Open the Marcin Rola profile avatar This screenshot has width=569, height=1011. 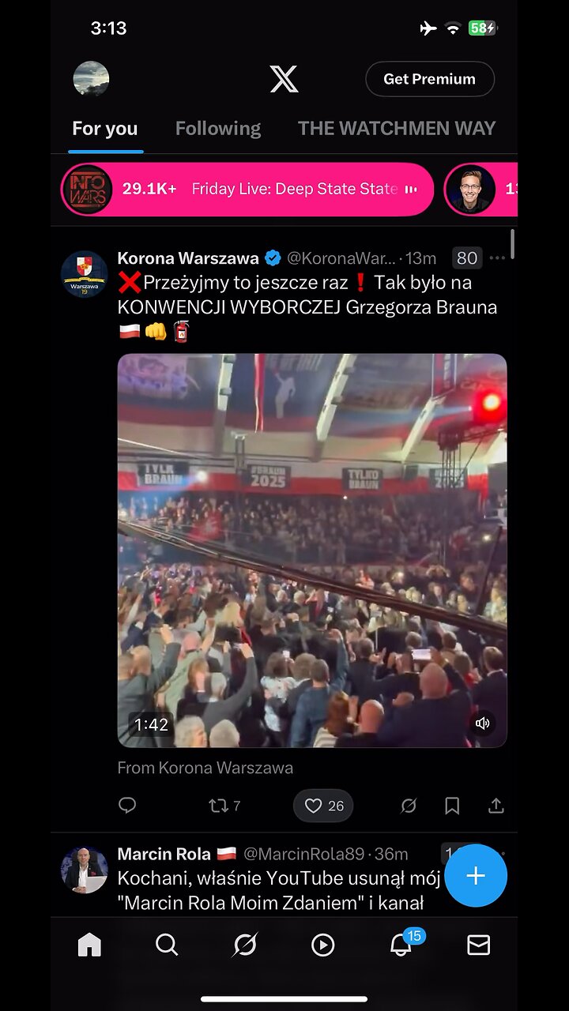point(85,870)
